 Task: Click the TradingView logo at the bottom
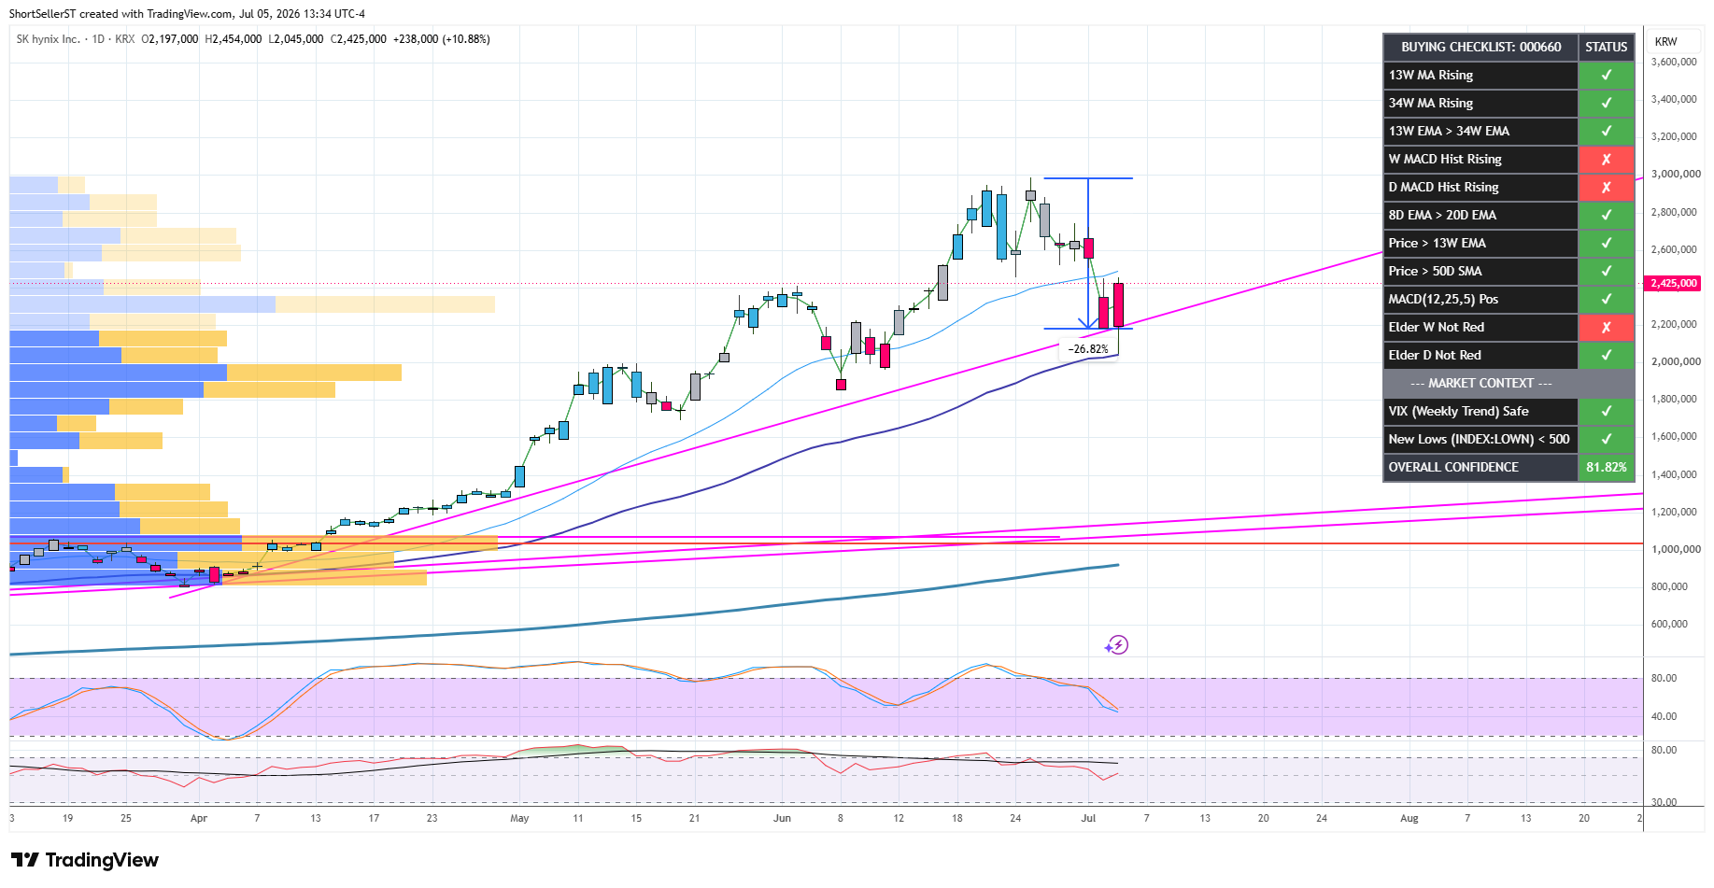(85, 860)
